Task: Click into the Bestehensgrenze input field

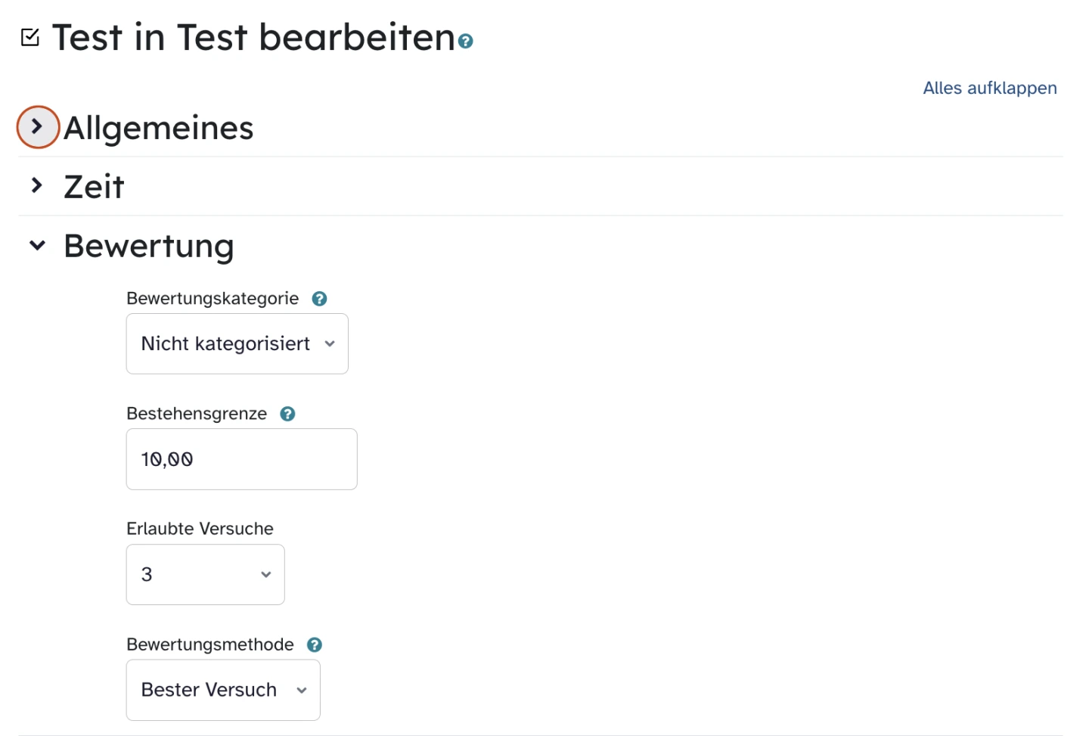Action: click(241, 459)
